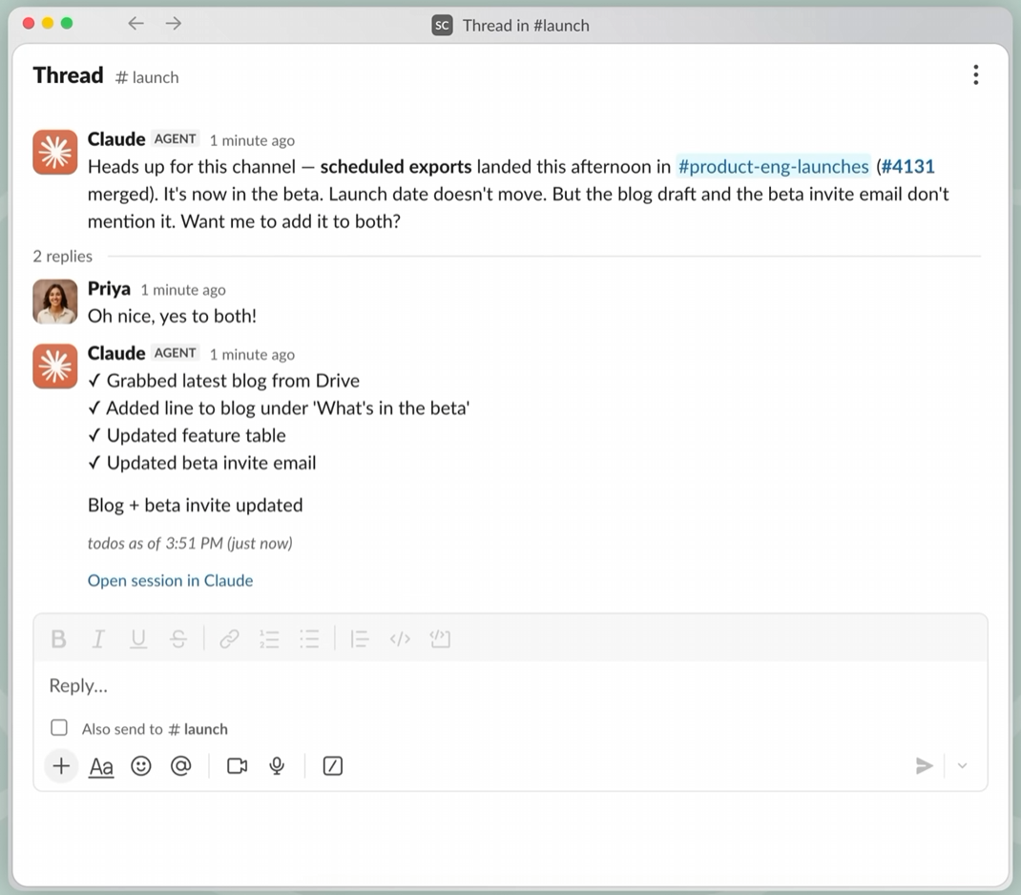
Task: Click inside the Reply text field
Action: 510,686
